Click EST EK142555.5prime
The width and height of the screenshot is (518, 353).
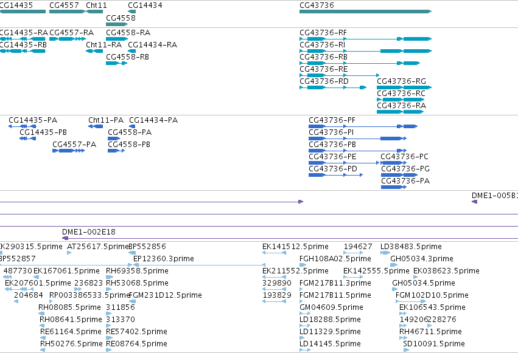(x=353, y=277)
